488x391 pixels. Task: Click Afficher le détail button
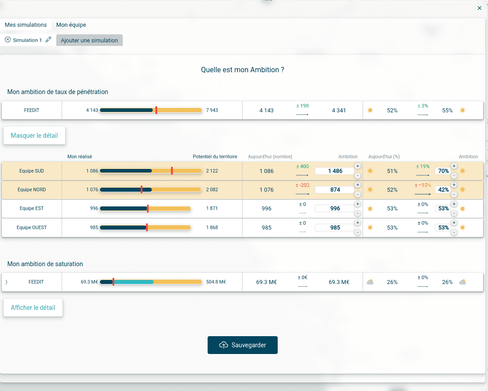point(33,308)
